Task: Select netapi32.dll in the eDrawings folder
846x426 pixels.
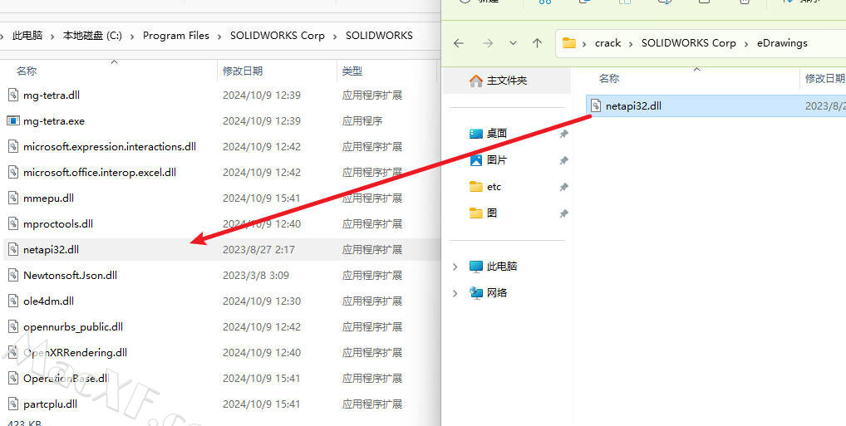Action: (633, 106)
